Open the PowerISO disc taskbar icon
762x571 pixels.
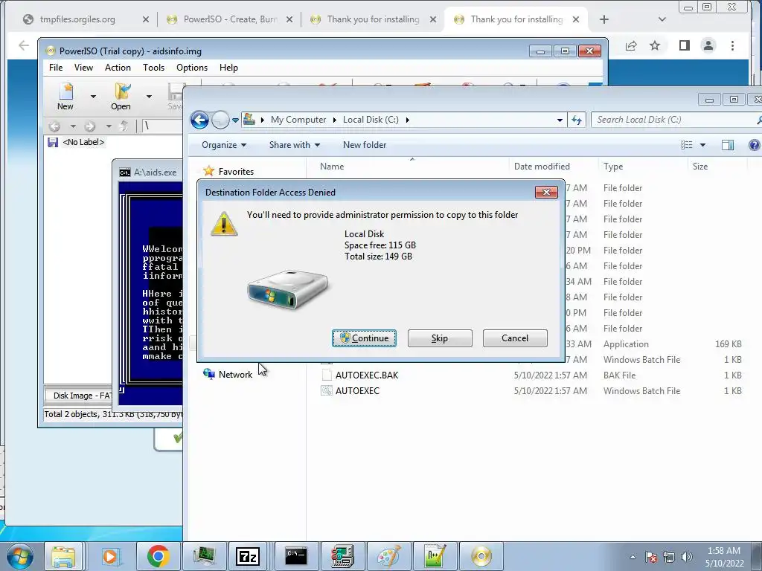tap(481, 556)
